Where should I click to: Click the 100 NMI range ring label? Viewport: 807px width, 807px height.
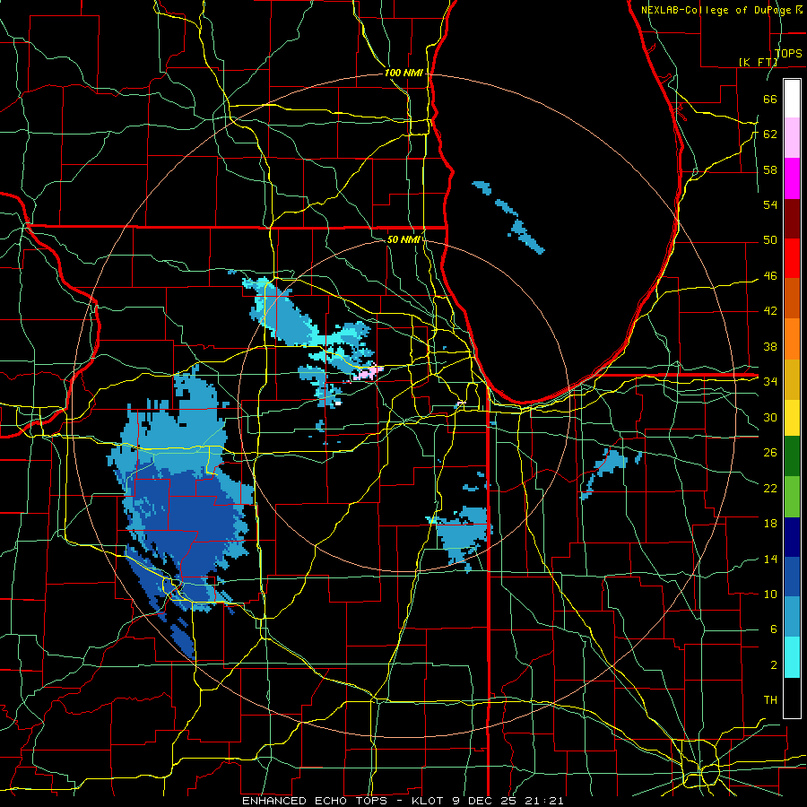403,73
